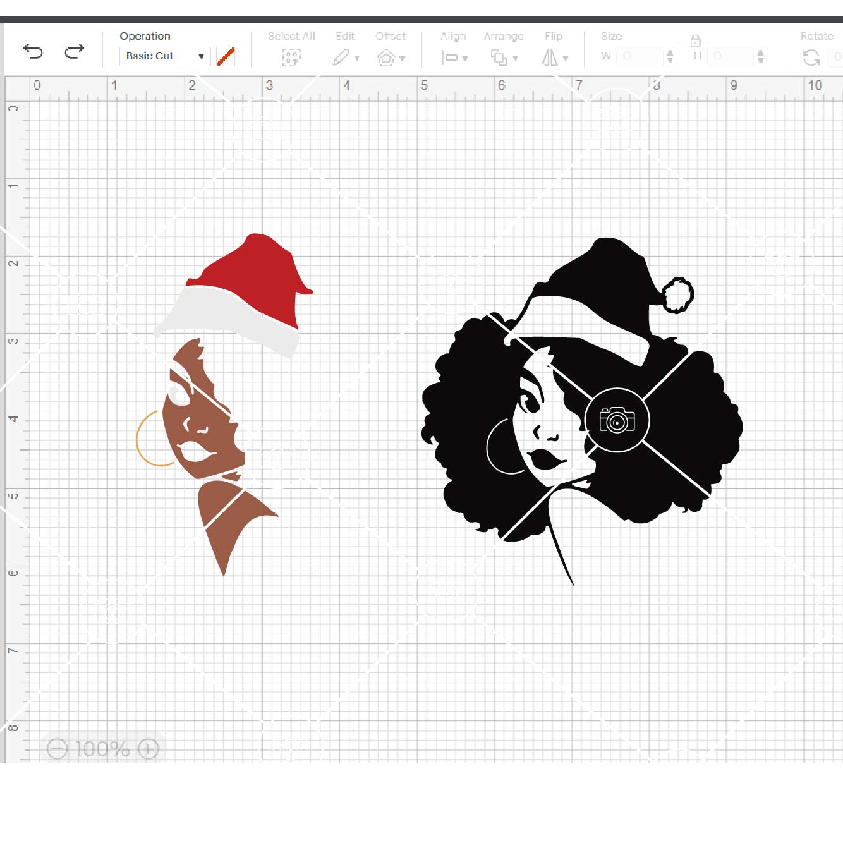
Task: Increase width using the W up arrow
Action: [x=670, y=52]
